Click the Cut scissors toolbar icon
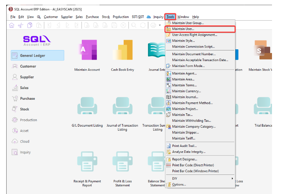This screenshot has width=283, height=194. (21, 25)
